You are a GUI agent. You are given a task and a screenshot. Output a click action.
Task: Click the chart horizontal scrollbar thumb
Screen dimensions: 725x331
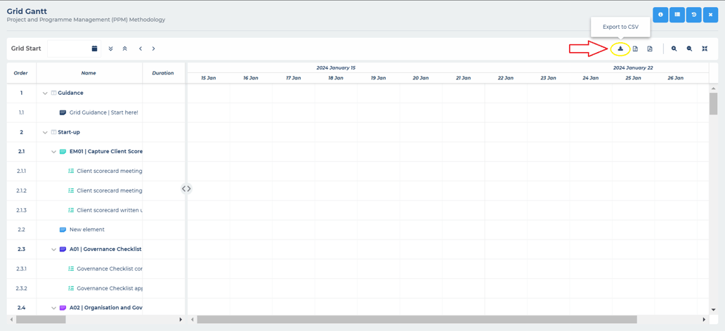coord(417,320)
